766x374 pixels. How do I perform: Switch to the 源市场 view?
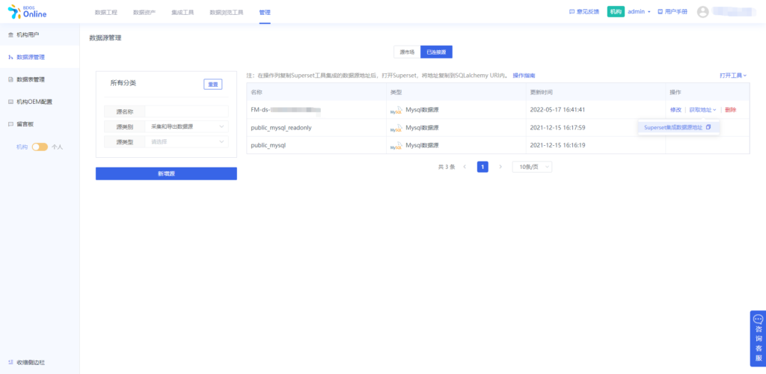[x=407, y=52]
